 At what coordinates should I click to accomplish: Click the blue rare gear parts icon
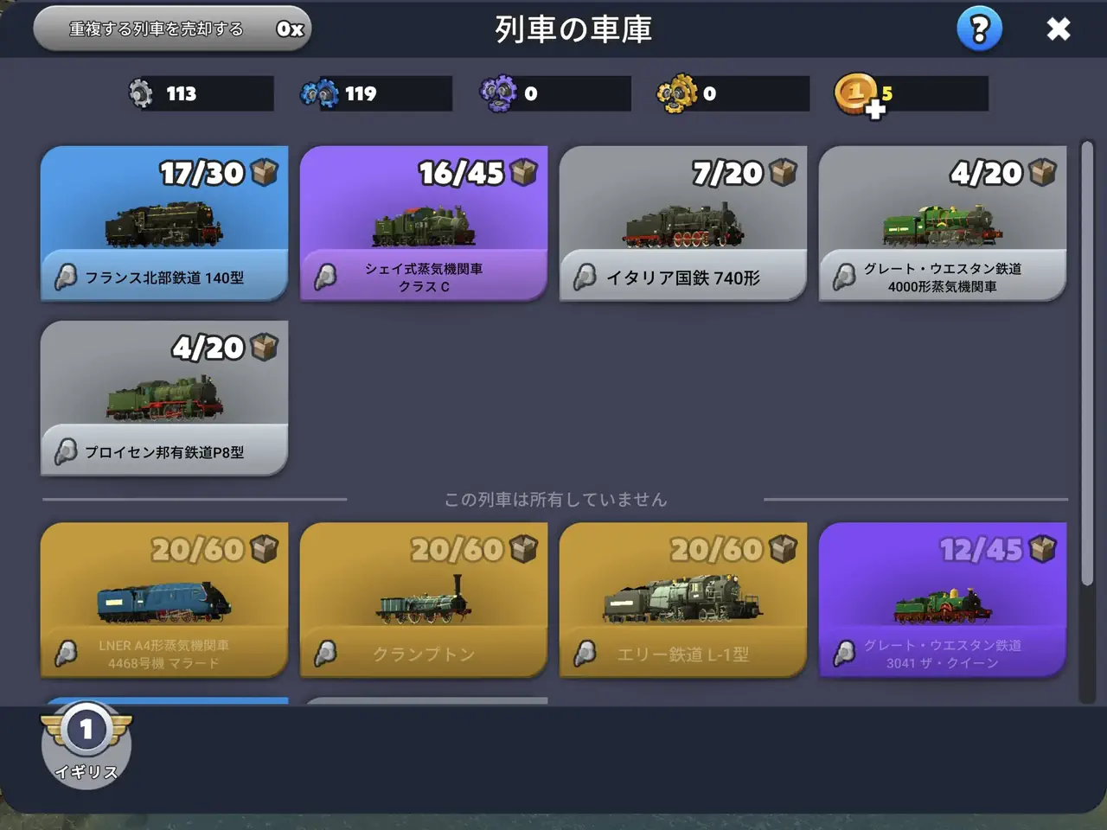(x=319, y=93)
